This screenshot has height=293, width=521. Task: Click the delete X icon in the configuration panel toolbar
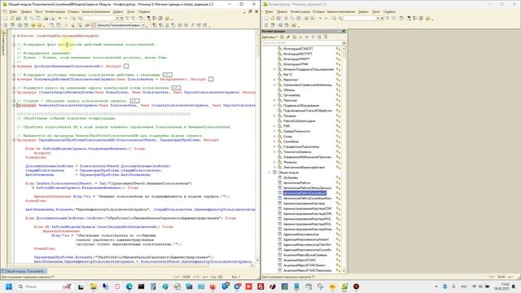[x=300, y=37]
